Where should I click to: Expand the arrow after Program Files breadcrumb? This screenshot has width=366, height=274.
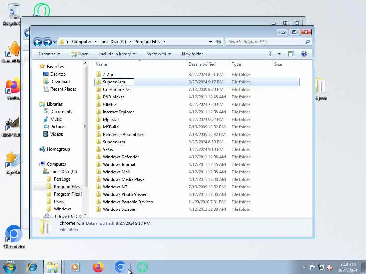coord(164,42)
